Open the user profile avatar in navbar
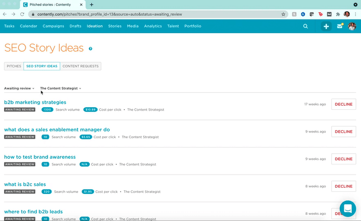The height and width of the screenshot is (221, 361). 352,26
